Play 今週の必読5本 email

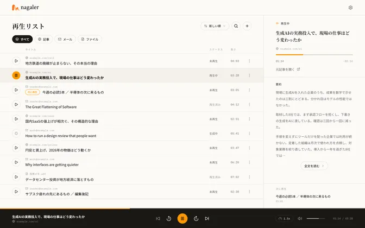coord(16,90)
